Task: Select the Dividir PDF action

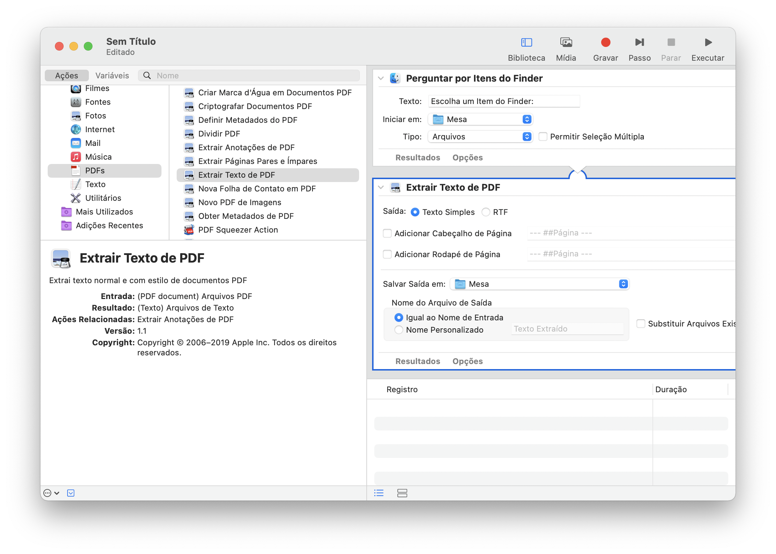Action: pos(219,134)
